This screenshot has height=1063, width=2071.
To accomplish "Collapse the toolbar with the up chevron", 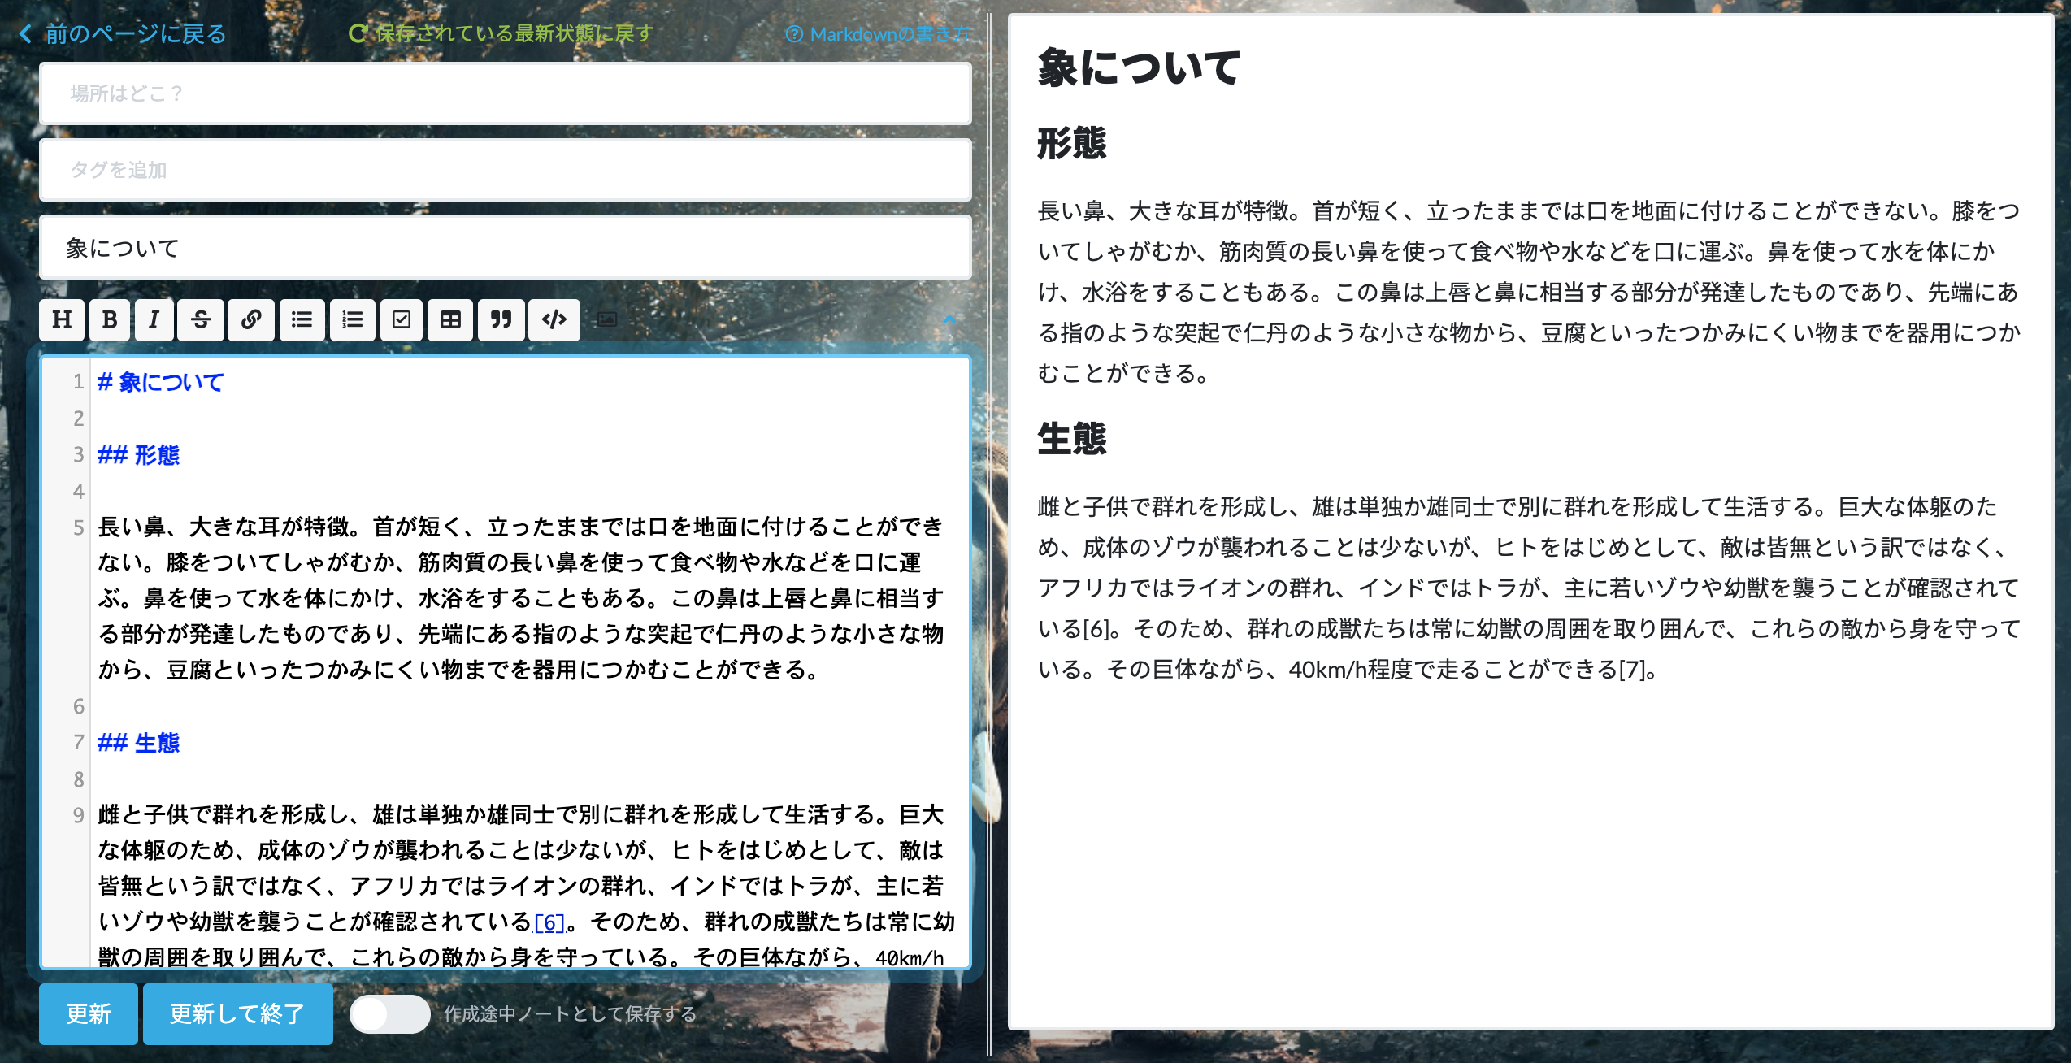I will 949,319.
